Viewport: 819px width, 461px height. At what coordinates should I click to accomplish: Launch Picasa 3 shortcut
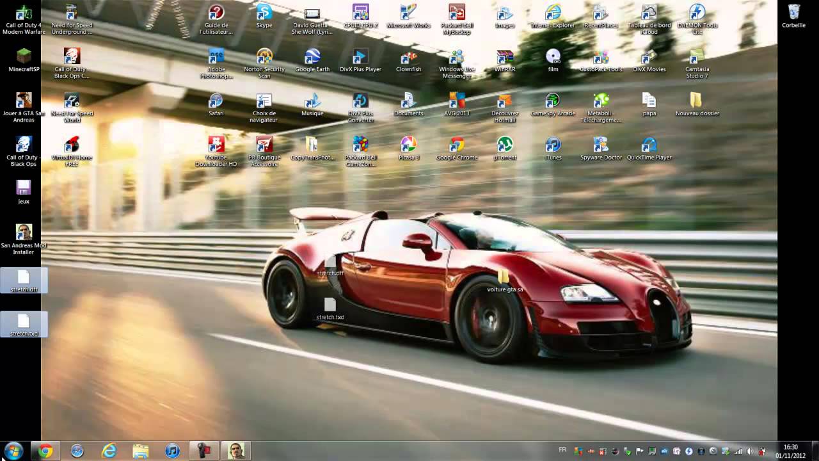pos(408,149)
